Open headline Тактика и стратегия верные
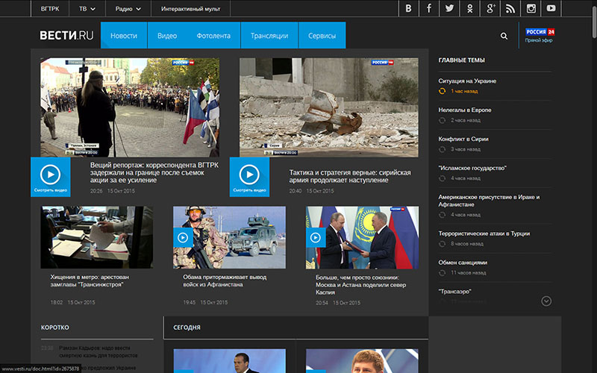 (x=350, y=176)
